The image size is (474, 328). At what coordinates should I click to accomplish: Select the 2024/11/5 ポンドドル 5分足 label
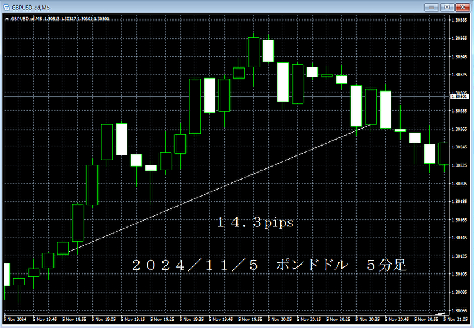point(269,265)
